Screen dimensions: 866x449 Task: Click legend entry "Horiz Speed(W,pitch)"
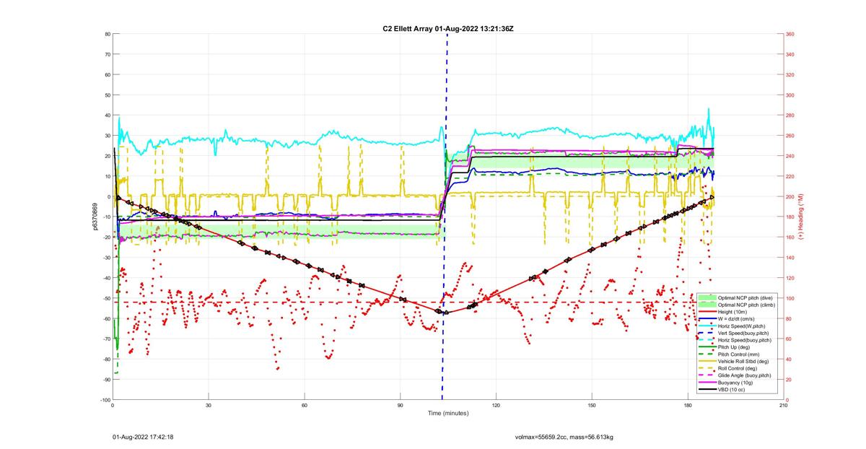click(742, 326)
